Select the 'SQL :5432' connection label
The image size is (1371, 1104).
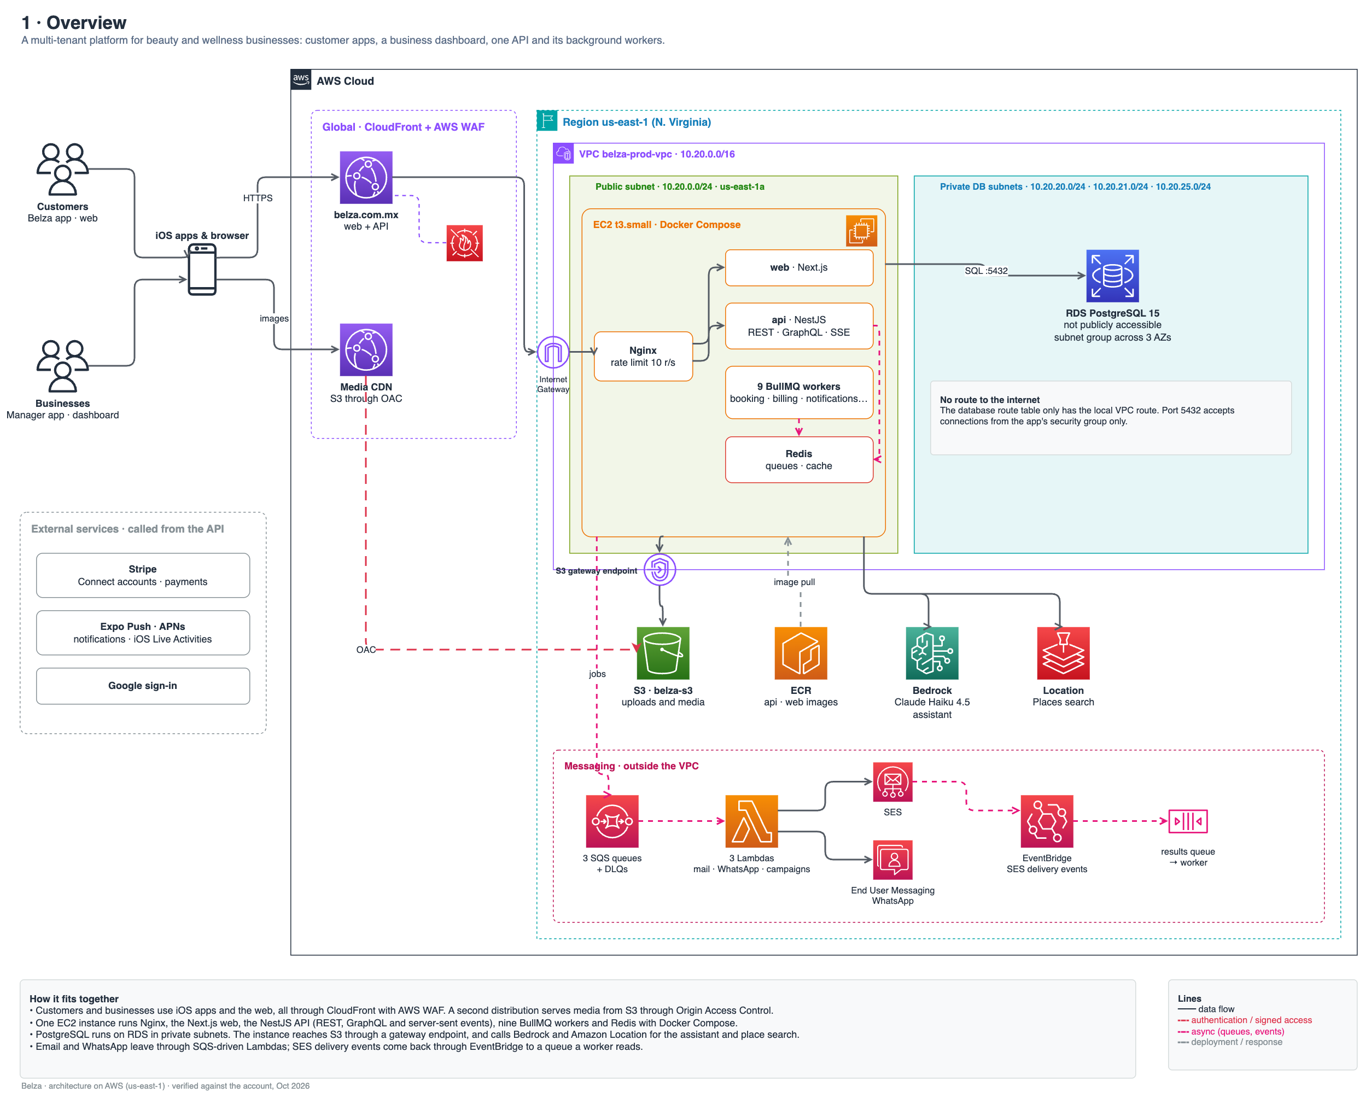click(987, 271)
